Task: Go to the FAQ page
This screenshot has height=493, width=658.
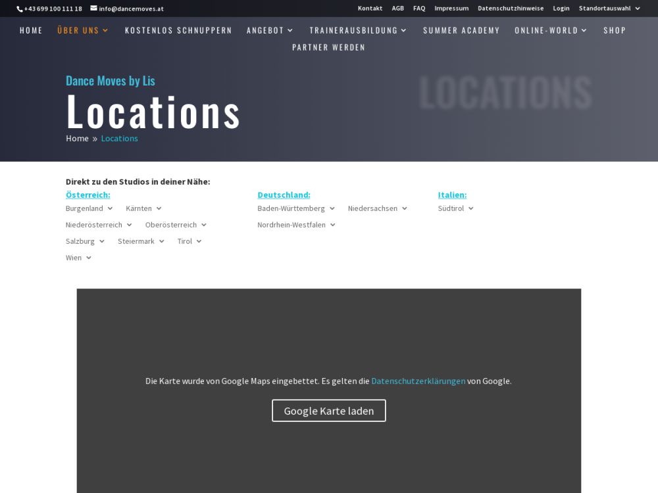Action: tap(418, 9)
